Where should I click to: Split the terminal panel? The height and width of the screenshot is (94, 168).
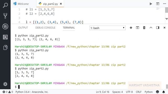[x=138, y=28]
